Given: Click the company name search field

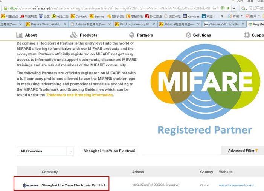Looking at the screenshot, I should tap(109, 151).
